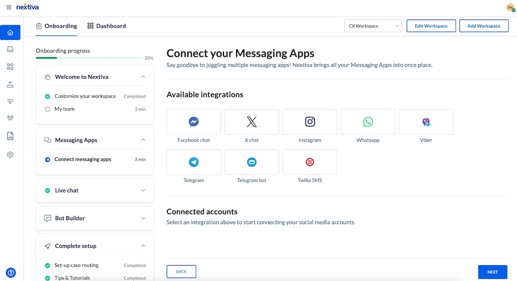The width and height of the screenshot is (517, 281).
Task: Click the Live chat completed checkmark
Action: (47, 191)
